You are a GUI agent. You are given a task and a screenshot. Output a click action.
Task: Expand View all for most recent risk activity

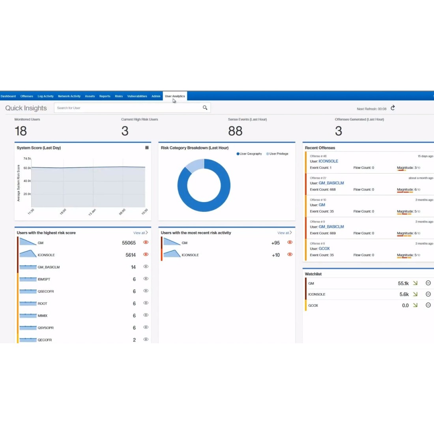pos(284,233)
